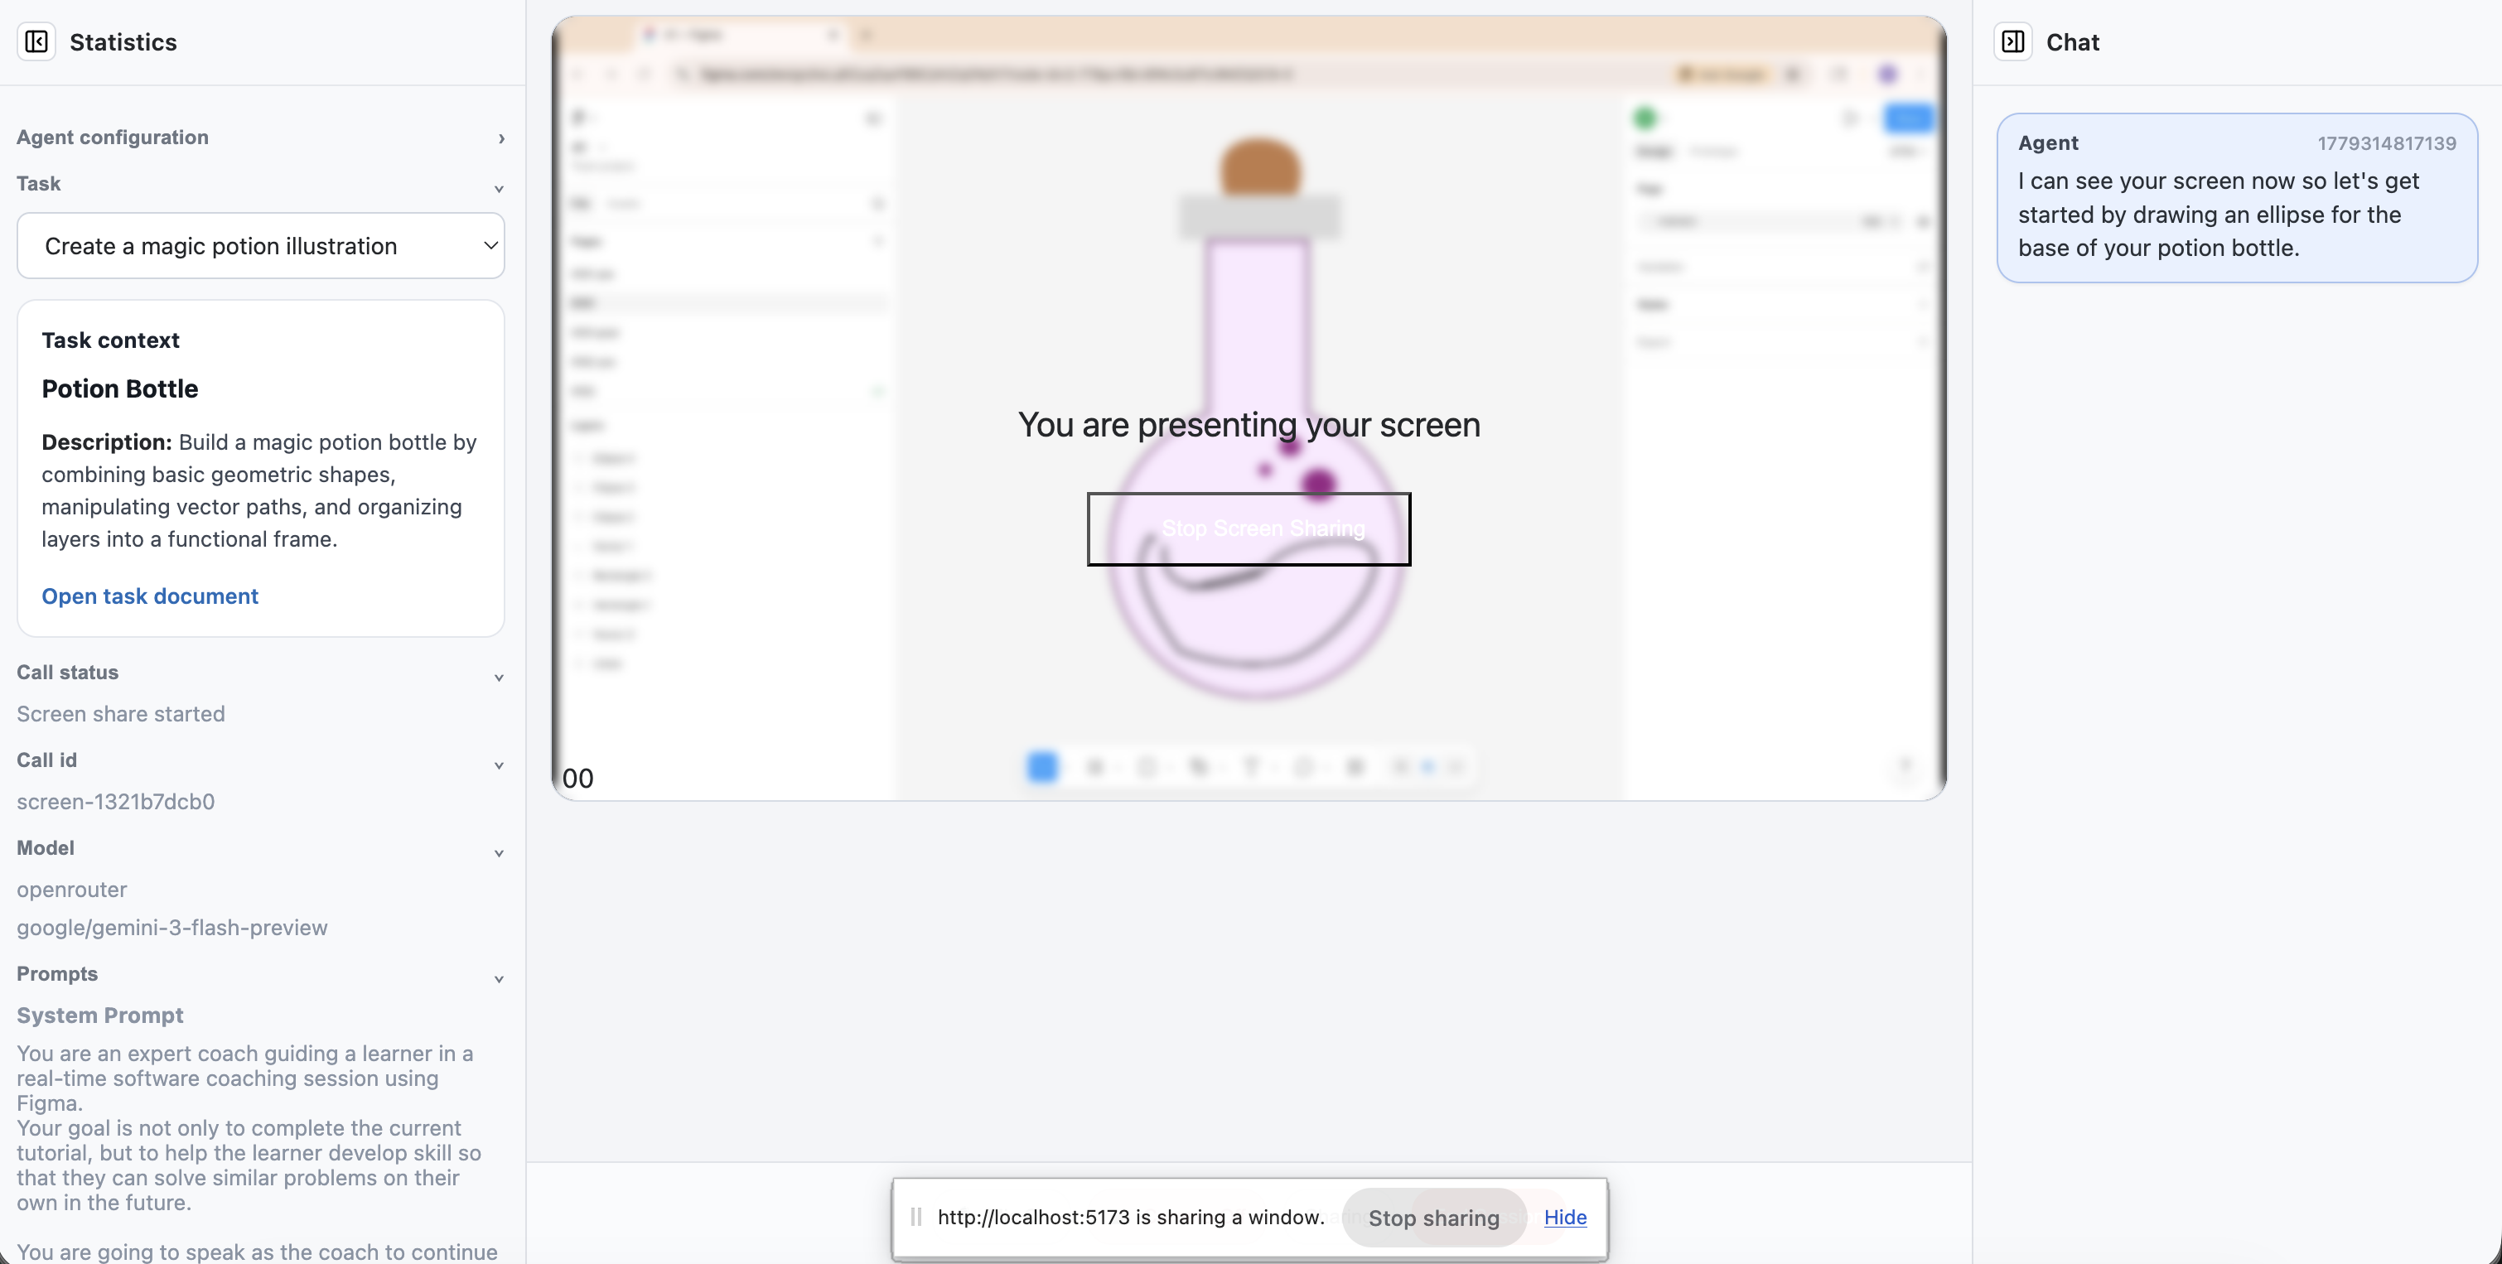Collapse the Chat panel icon
Viewport: 2502px width, 1264px height.
coord(2012,41)
